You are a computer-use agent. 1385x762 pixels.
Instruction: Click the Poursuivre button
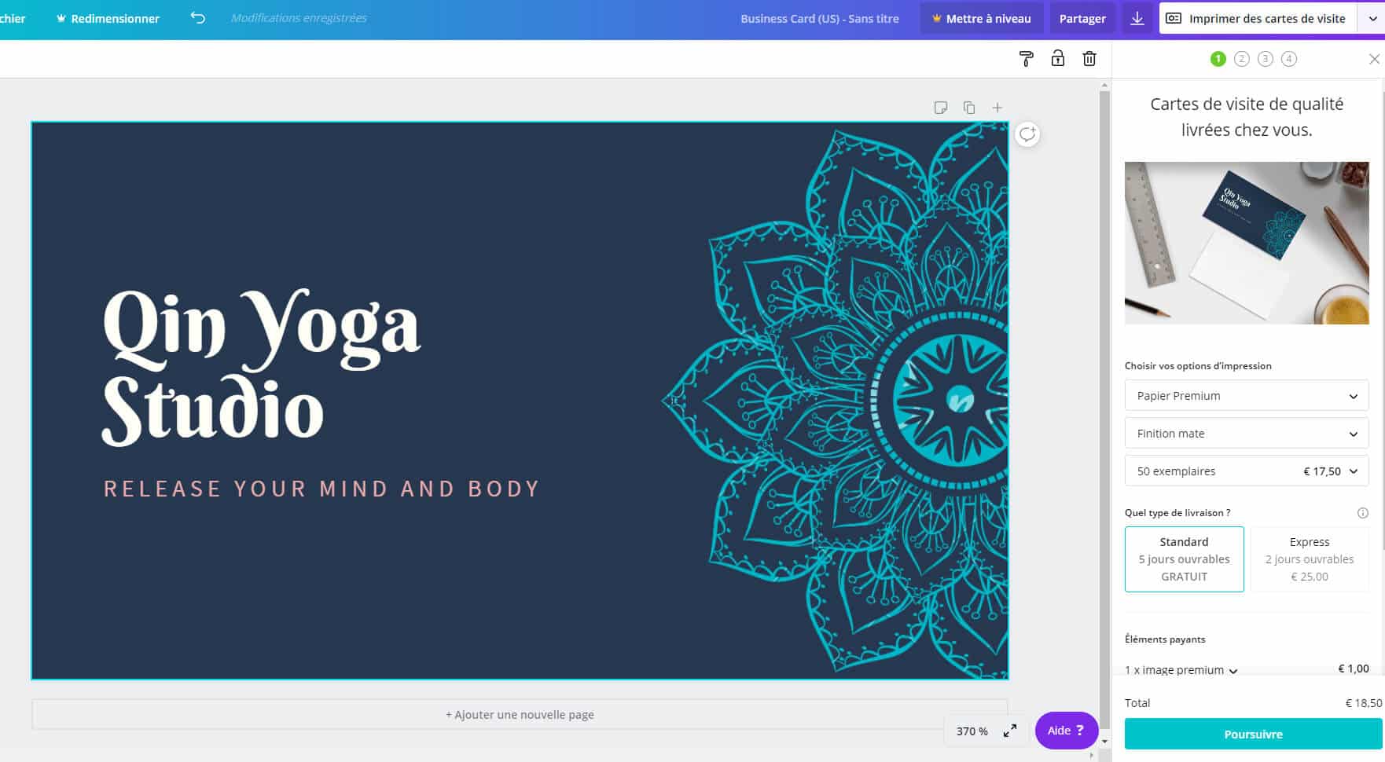pos(1253,735)
